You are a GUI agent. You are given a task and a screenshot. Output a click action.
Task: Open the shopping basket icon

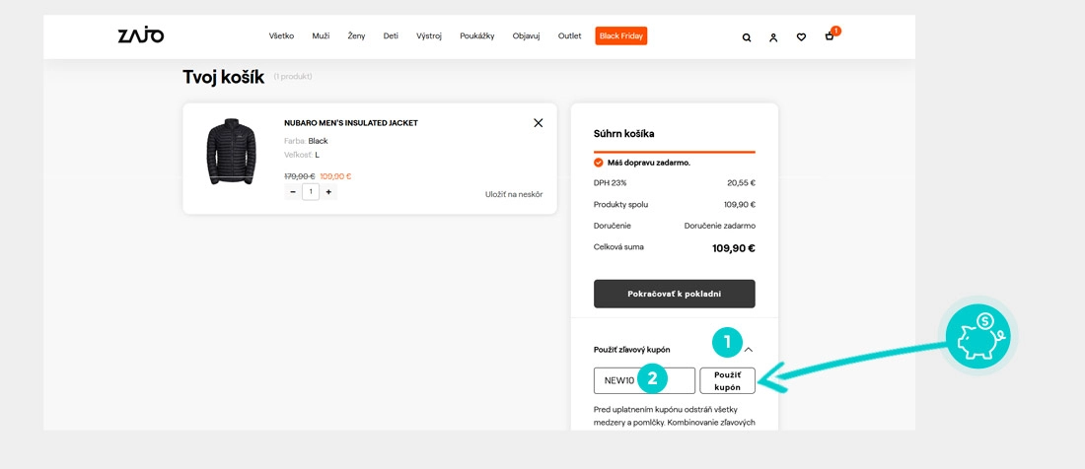(829, 36)
